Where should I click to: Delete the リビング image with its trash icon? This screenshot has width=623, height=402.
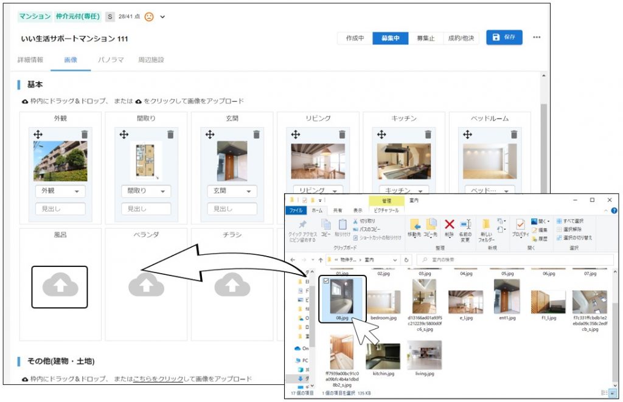342,134
